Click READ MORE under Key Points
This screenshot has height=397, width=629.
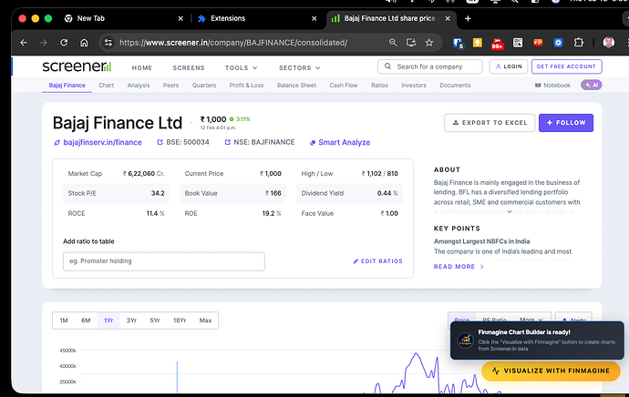(459, 267)
